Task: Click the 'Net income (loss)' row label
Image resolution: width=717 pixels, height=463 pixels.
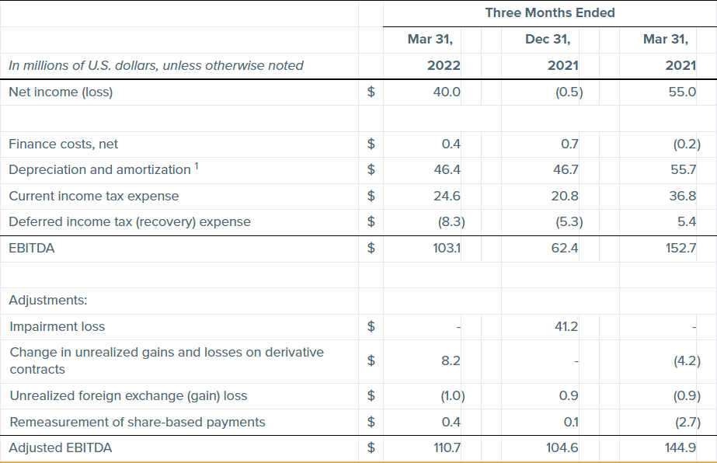Action: tap(61, 92)
